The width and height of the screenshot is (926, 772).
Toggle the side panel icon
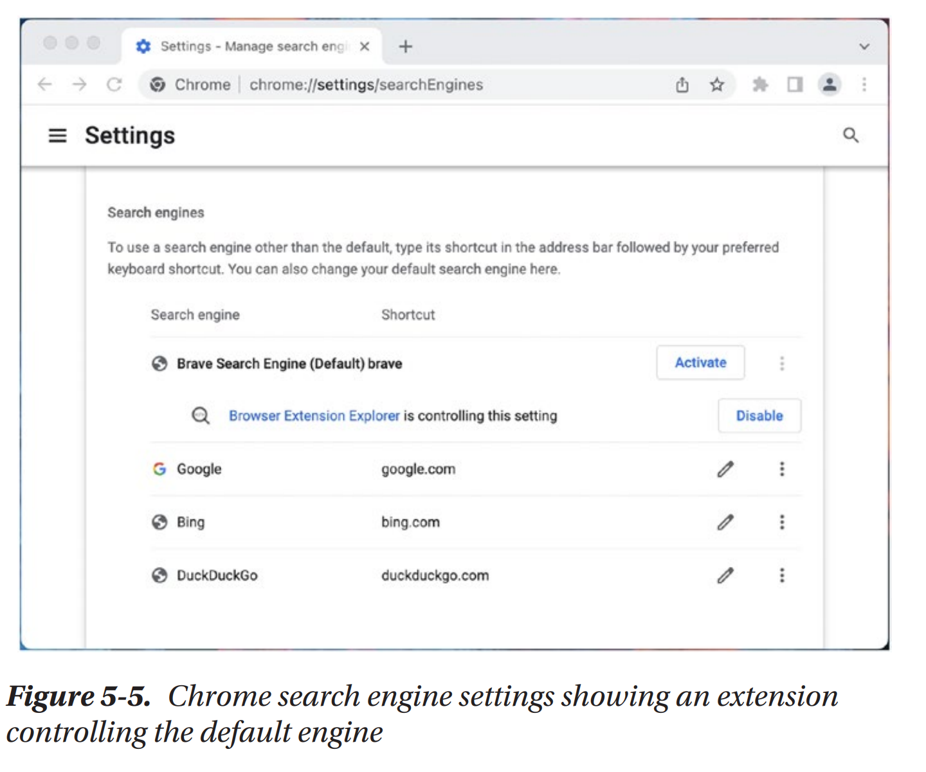[x=795, y=85]
